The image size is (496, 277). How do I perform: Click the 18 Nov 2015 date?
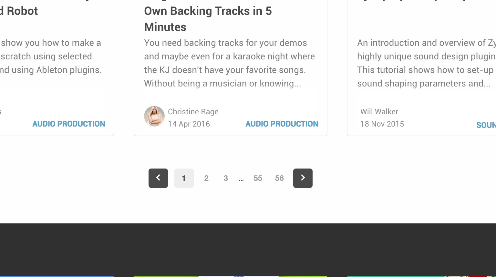pos(382,124)
